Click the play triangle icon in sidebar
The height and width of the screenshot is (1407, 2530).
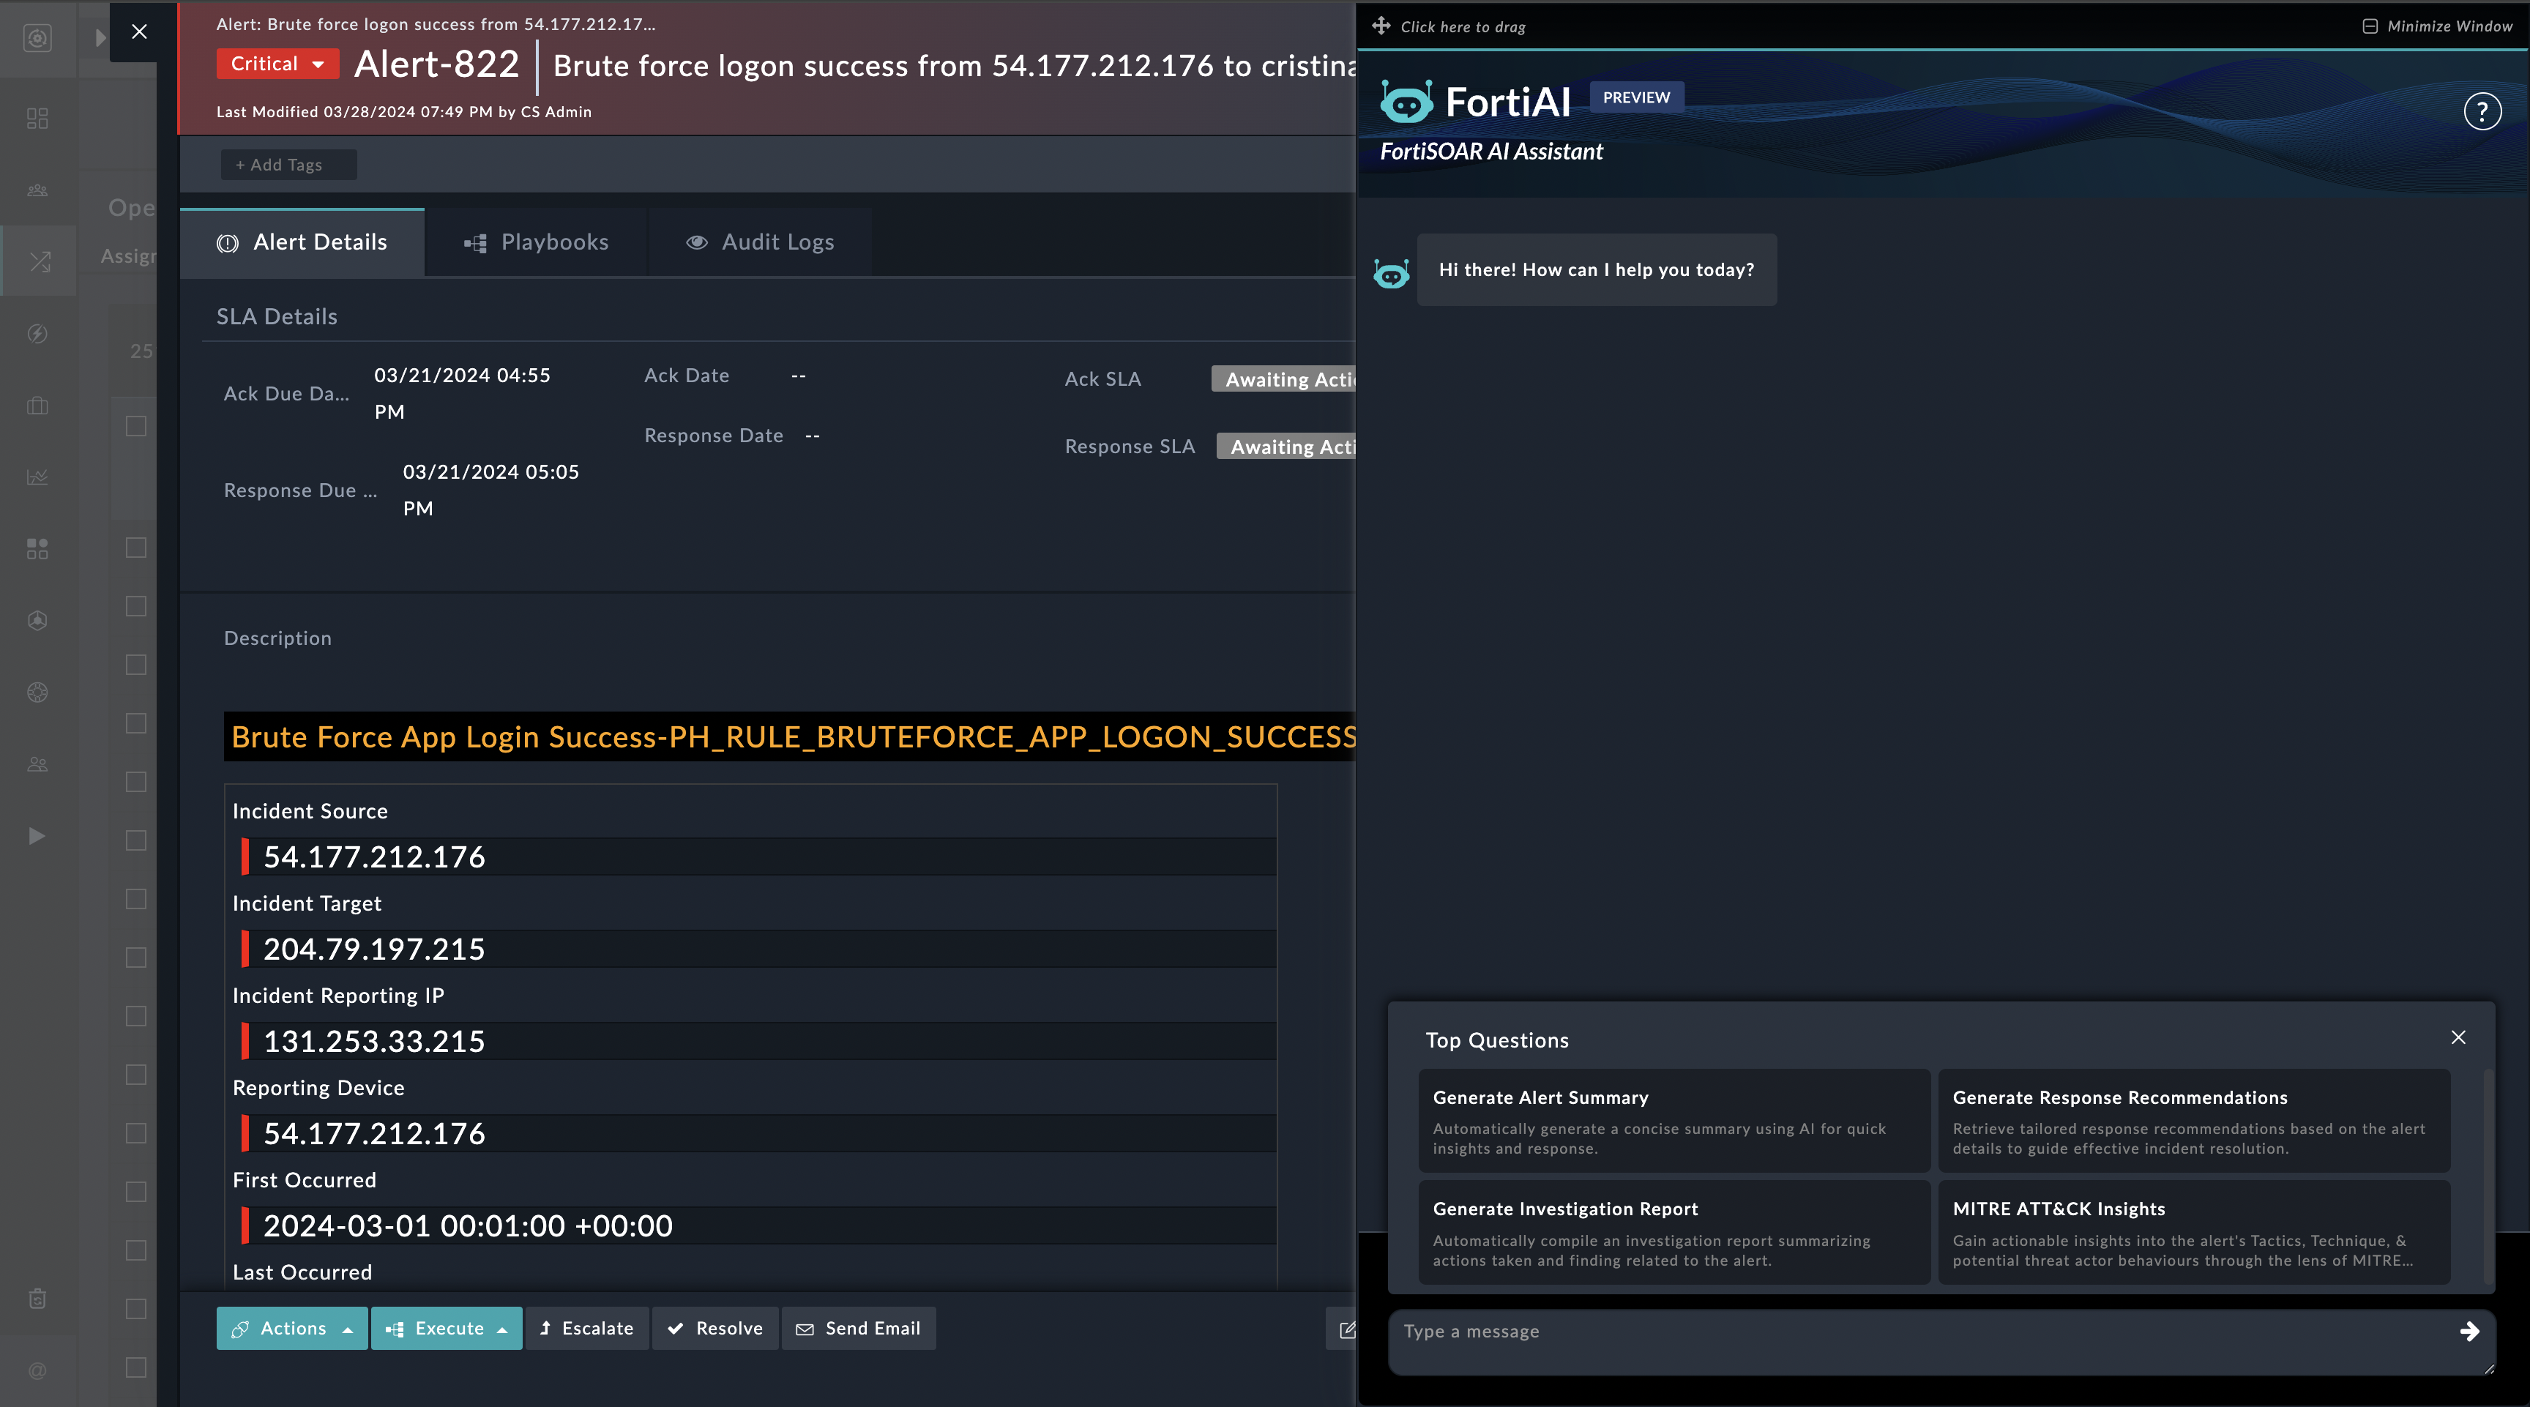37,837
